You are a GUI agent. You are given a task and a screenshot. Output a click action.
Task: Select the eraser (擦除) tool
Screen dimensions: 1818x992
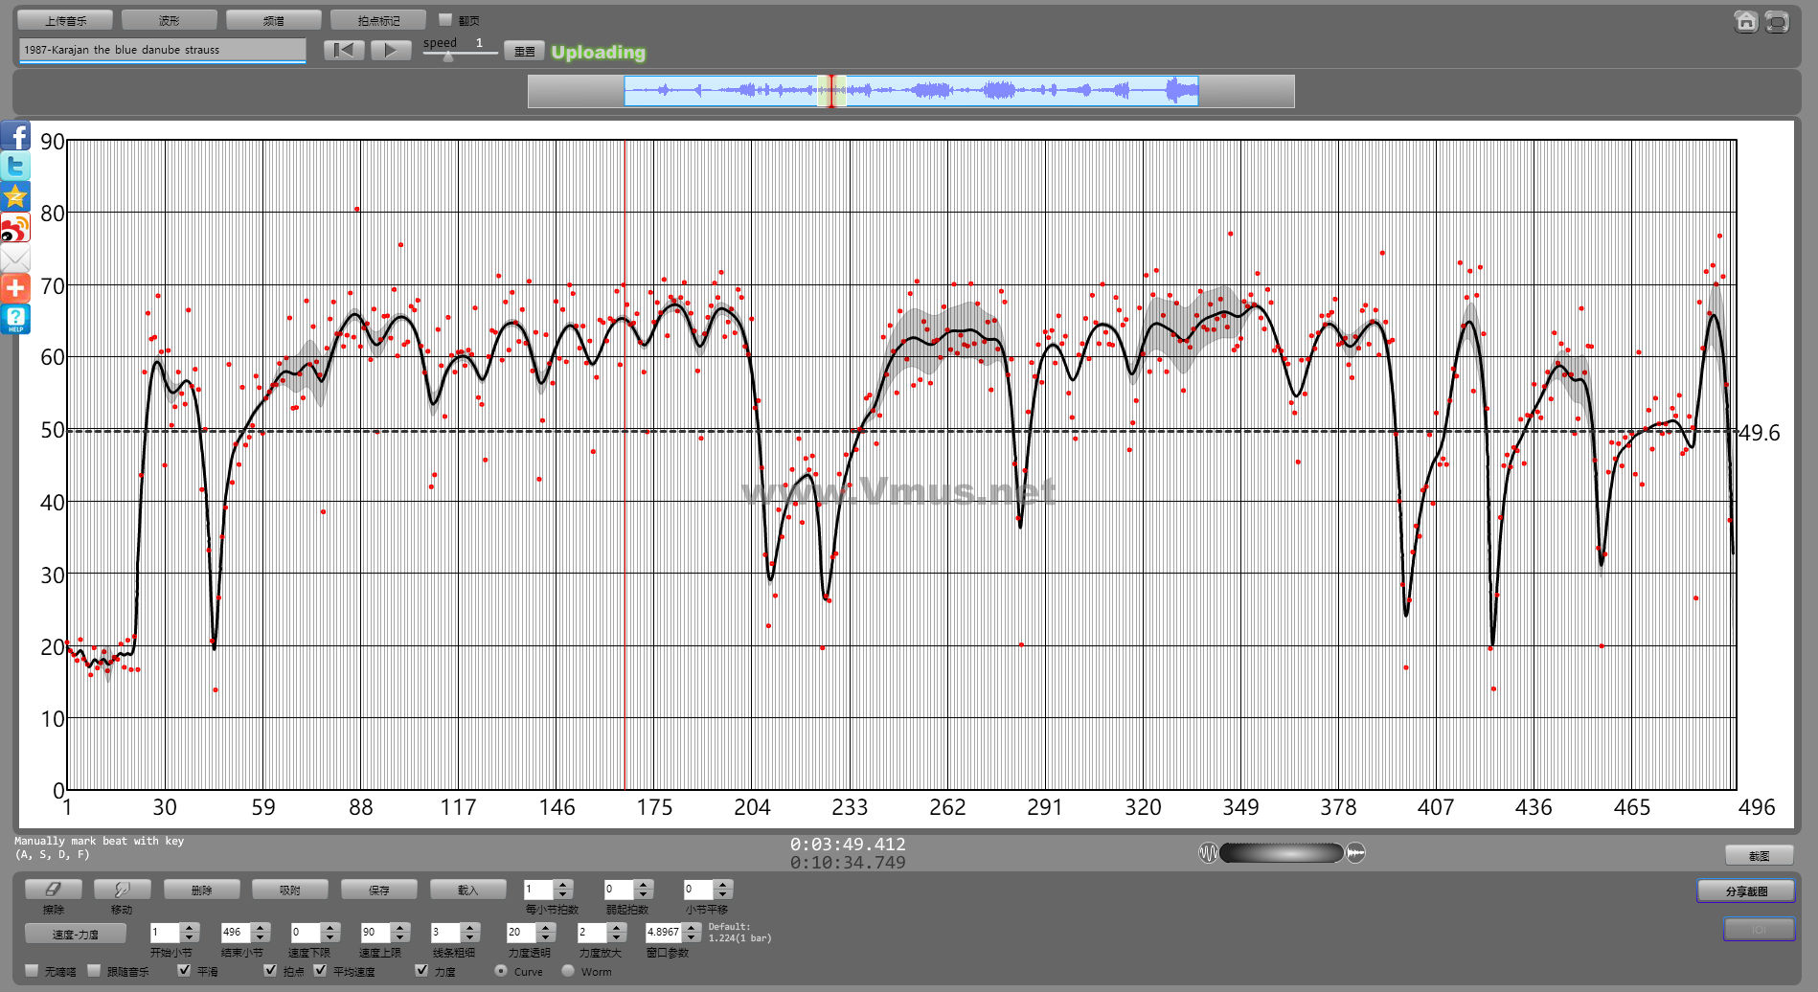[54, 890]
